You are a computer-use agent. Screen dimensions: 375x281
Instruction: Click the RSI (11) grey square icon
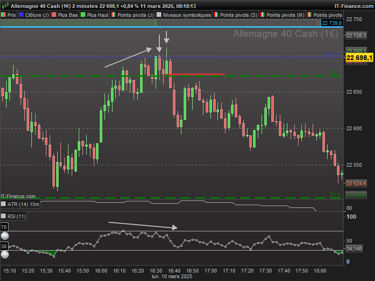(x=3, y=216)
